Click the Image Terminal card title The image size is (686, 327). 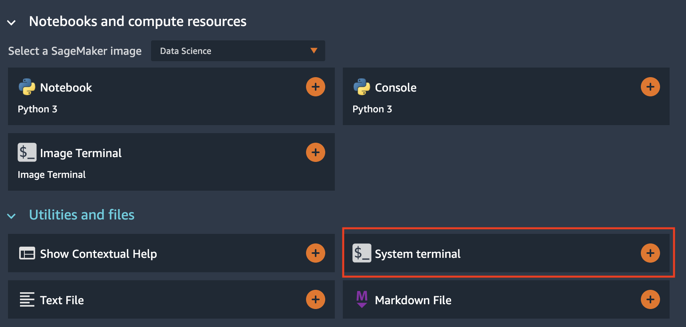(81, 153)
